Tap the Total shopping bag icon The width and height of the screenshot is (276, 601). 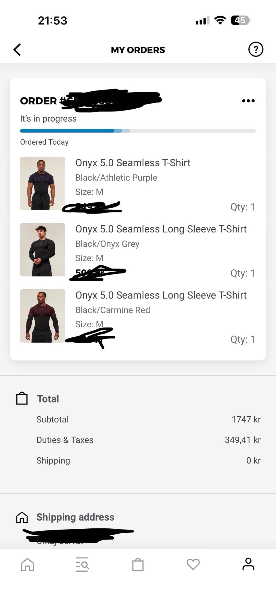click(22, 398)
